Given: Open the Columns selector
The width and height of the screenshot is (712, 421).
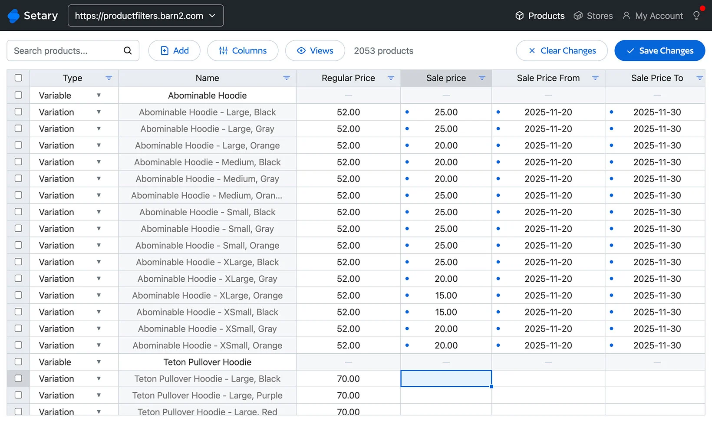Looking at the screenshot, I should click(x=243, y=51).
